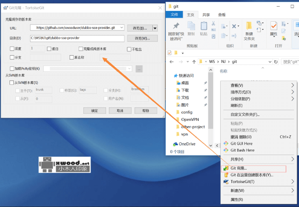The image size is (299, 207).
Task: Select 快速访问 in navigation pane
Action: [184, 76]
